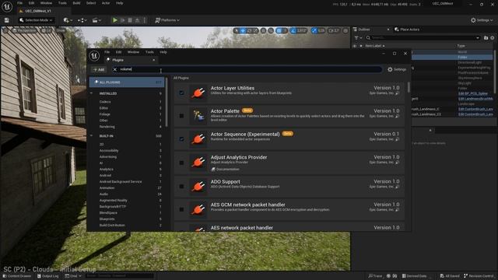Click the plugin search field containing volume
498x280 pixels.
pyautogui.click(x=247, y=69)
